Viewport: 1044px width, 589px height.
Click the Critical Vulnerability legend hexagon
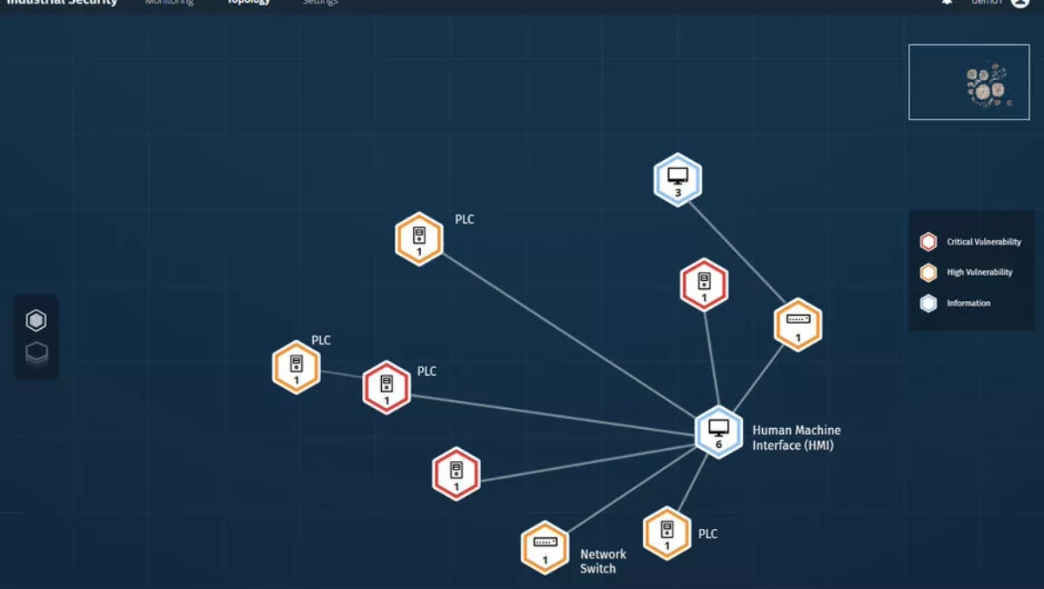coord(928,243)
